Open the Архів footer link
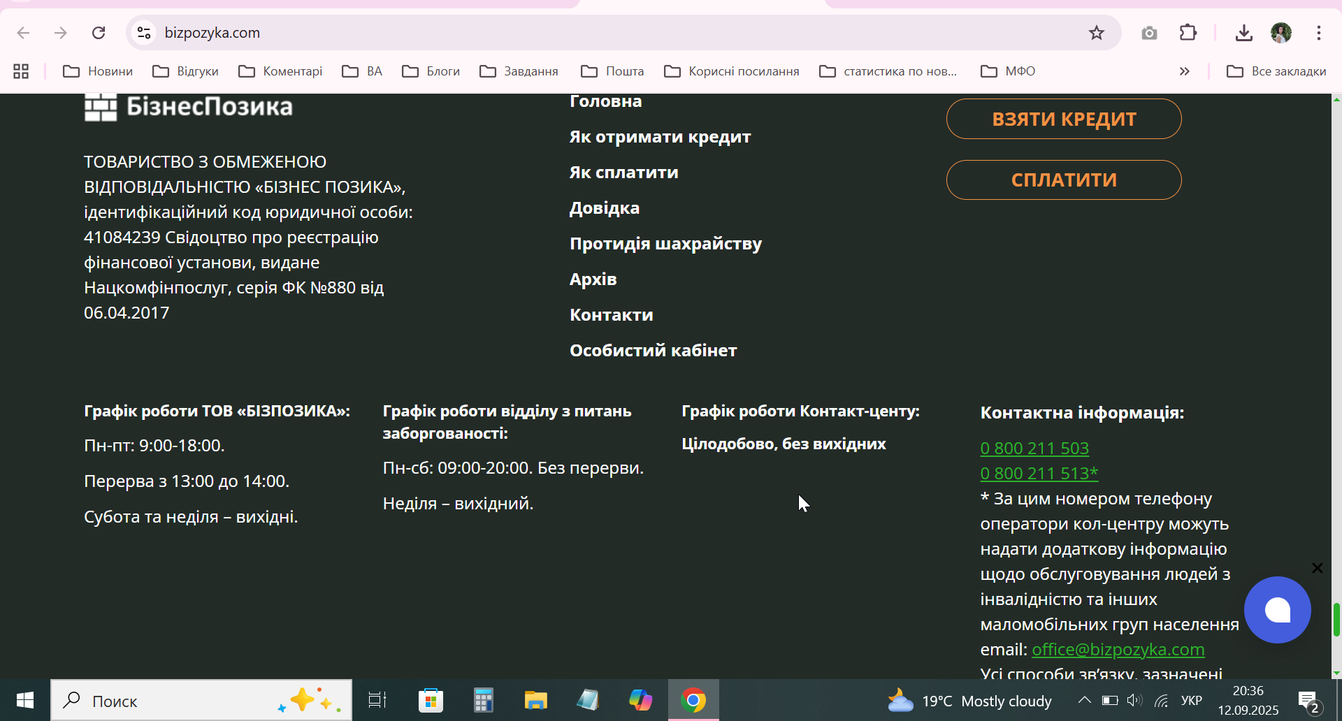Screen dimensions: 1342x721 click(593, 279)
